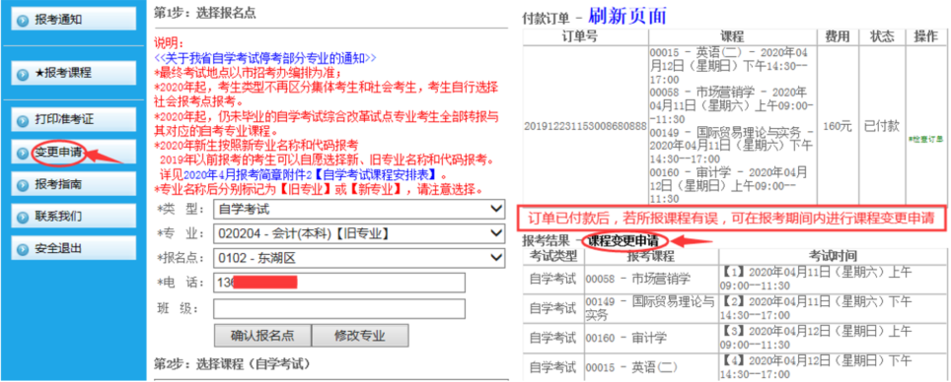Click the green 检查订单 link in 操作 column
The height and width of the screenshot is (382, 951).
click(x=925, y=139)
